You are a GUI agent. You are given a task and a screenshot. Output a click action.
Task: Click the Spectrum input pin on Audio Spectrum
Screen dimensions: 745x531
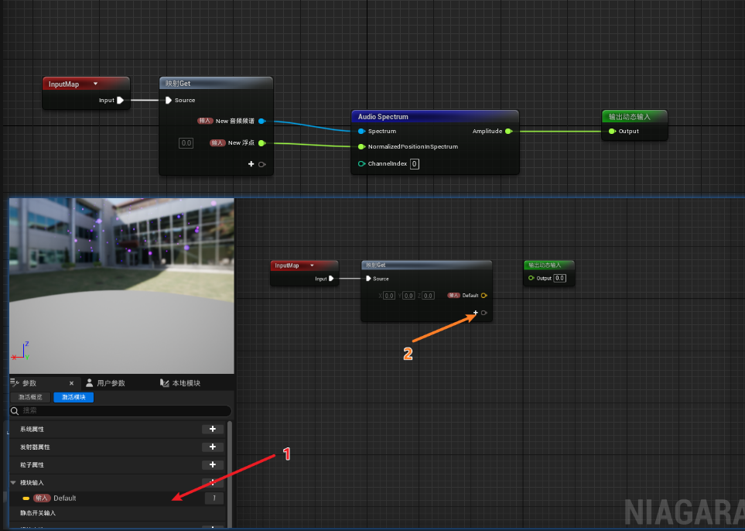[x=361, y=132]
